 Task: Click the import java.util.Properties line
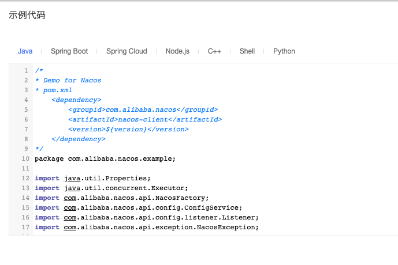click(92, 178)
